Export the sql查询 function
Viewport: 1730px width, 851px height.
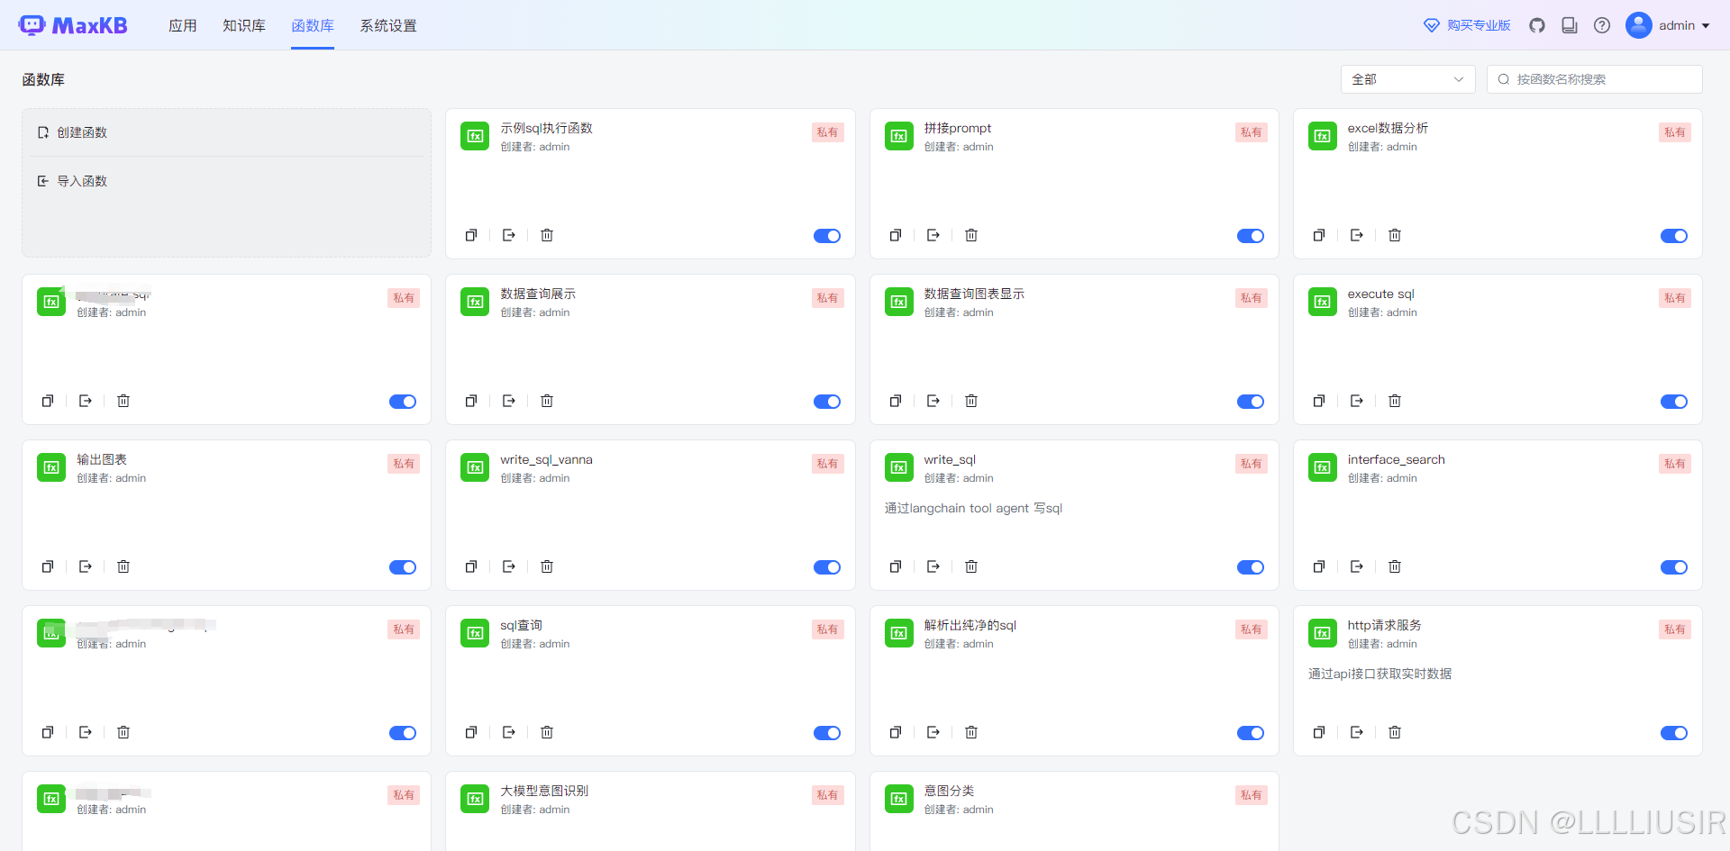coord(509,732)
